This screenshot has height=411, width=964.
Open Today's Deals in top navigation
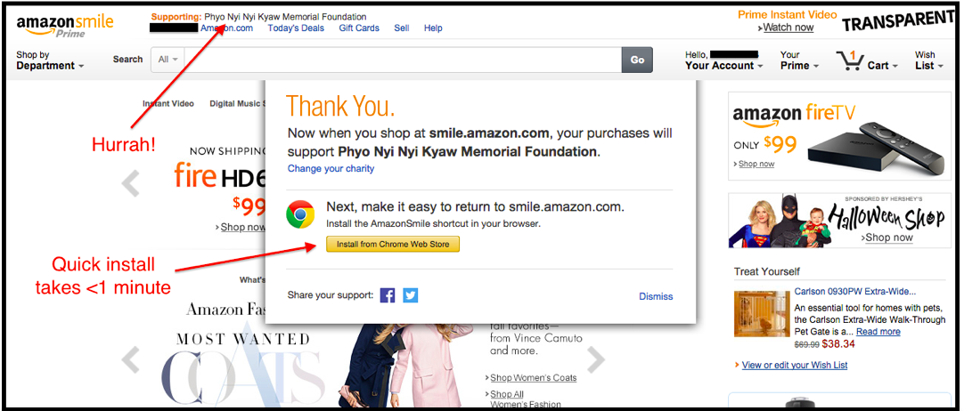(x=296, y=28)
